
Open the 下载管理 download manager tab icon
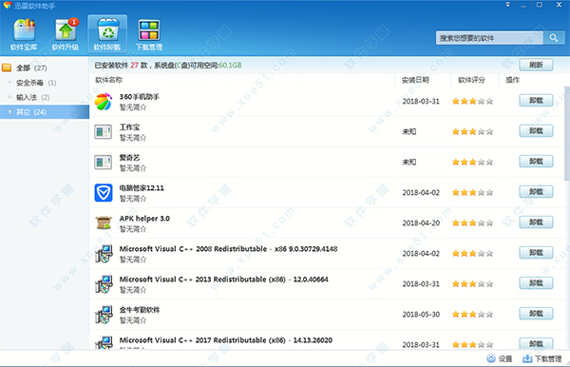pyautogui.click(x=149, y=34)
